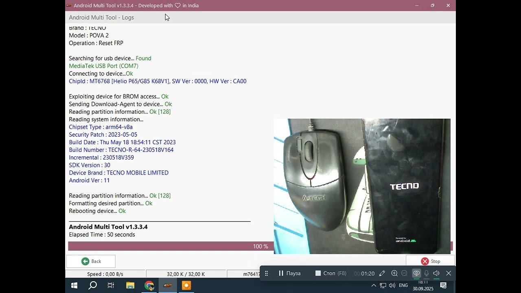This screenshot has height=293, width=521.
Task: Click the zoom out magnifier icon
Action: 404,273
